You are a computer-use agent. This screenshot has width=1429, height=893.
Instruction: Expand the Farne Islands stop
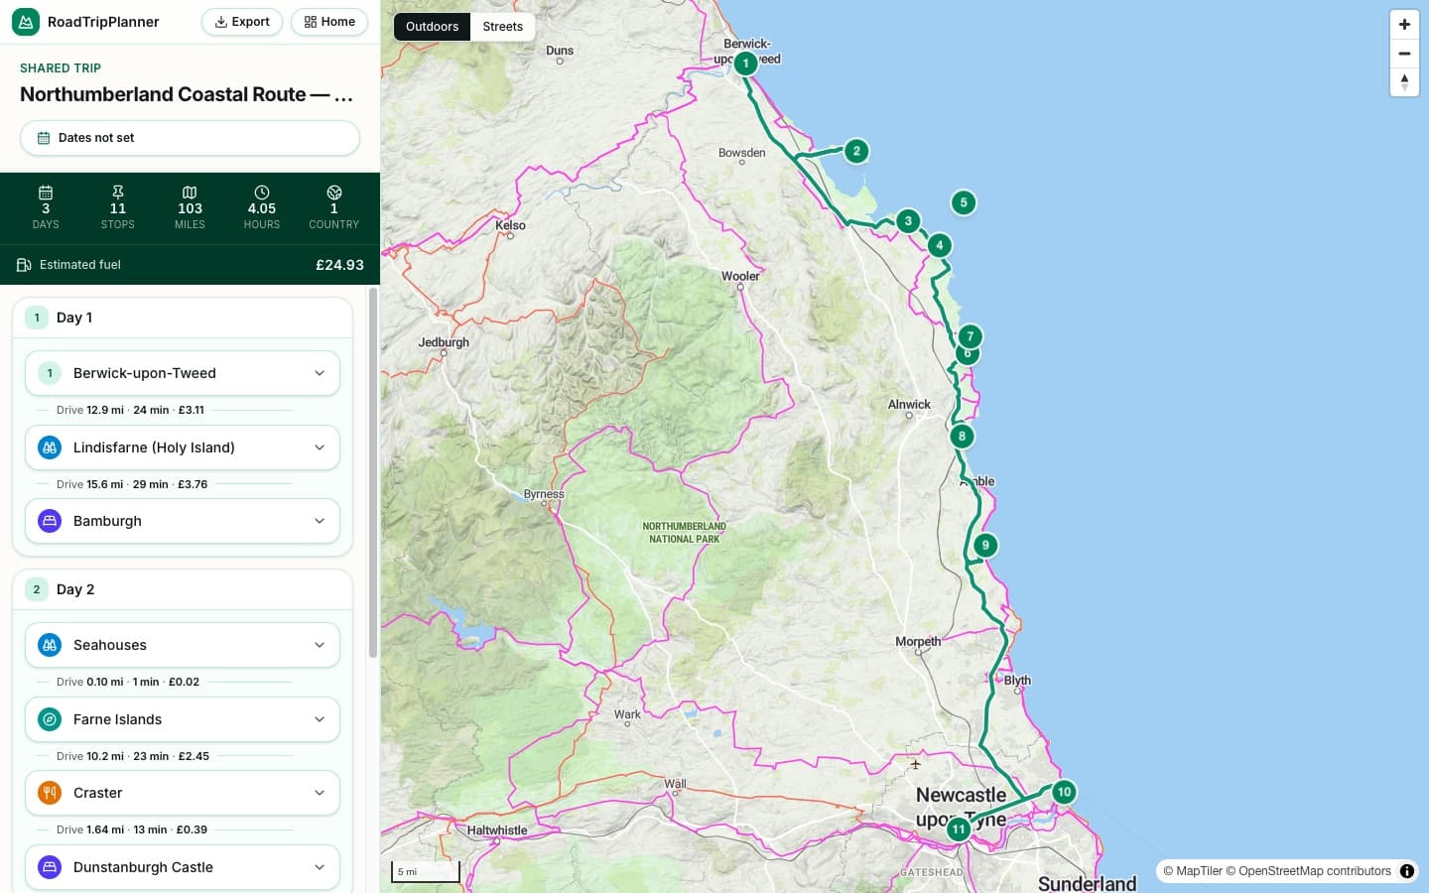pos(183,719)
